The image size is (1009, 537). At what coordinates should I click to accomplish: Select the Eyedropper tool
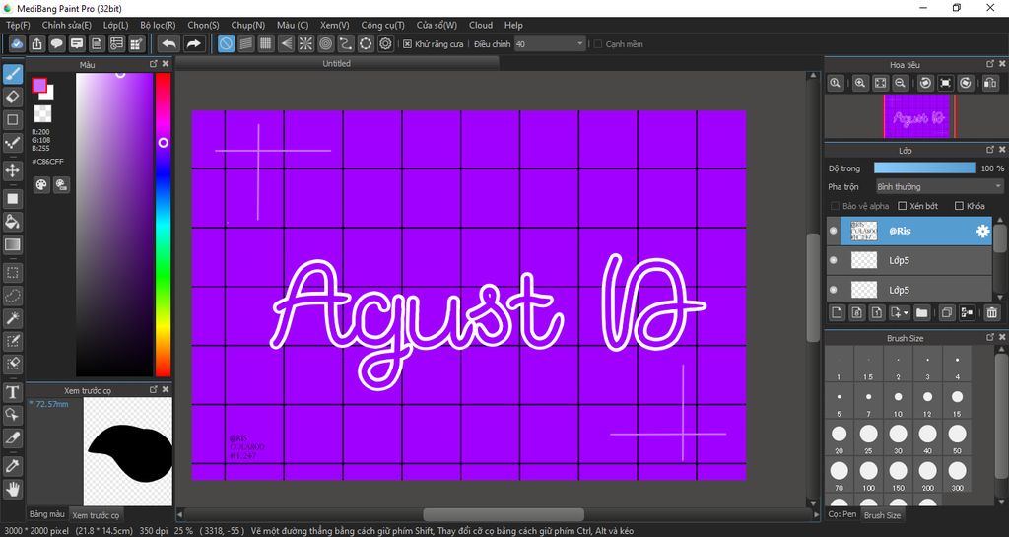12,466
